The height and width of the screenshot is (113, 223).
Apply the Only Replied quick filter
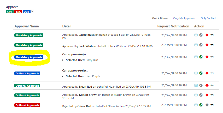click(x=208, y=18)
